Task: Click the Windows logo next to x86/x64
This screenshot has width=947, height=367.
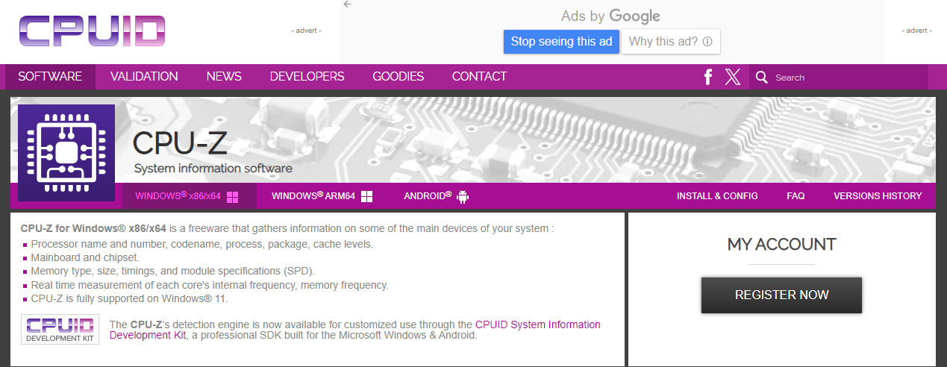Action: click(x=232, y=197)
